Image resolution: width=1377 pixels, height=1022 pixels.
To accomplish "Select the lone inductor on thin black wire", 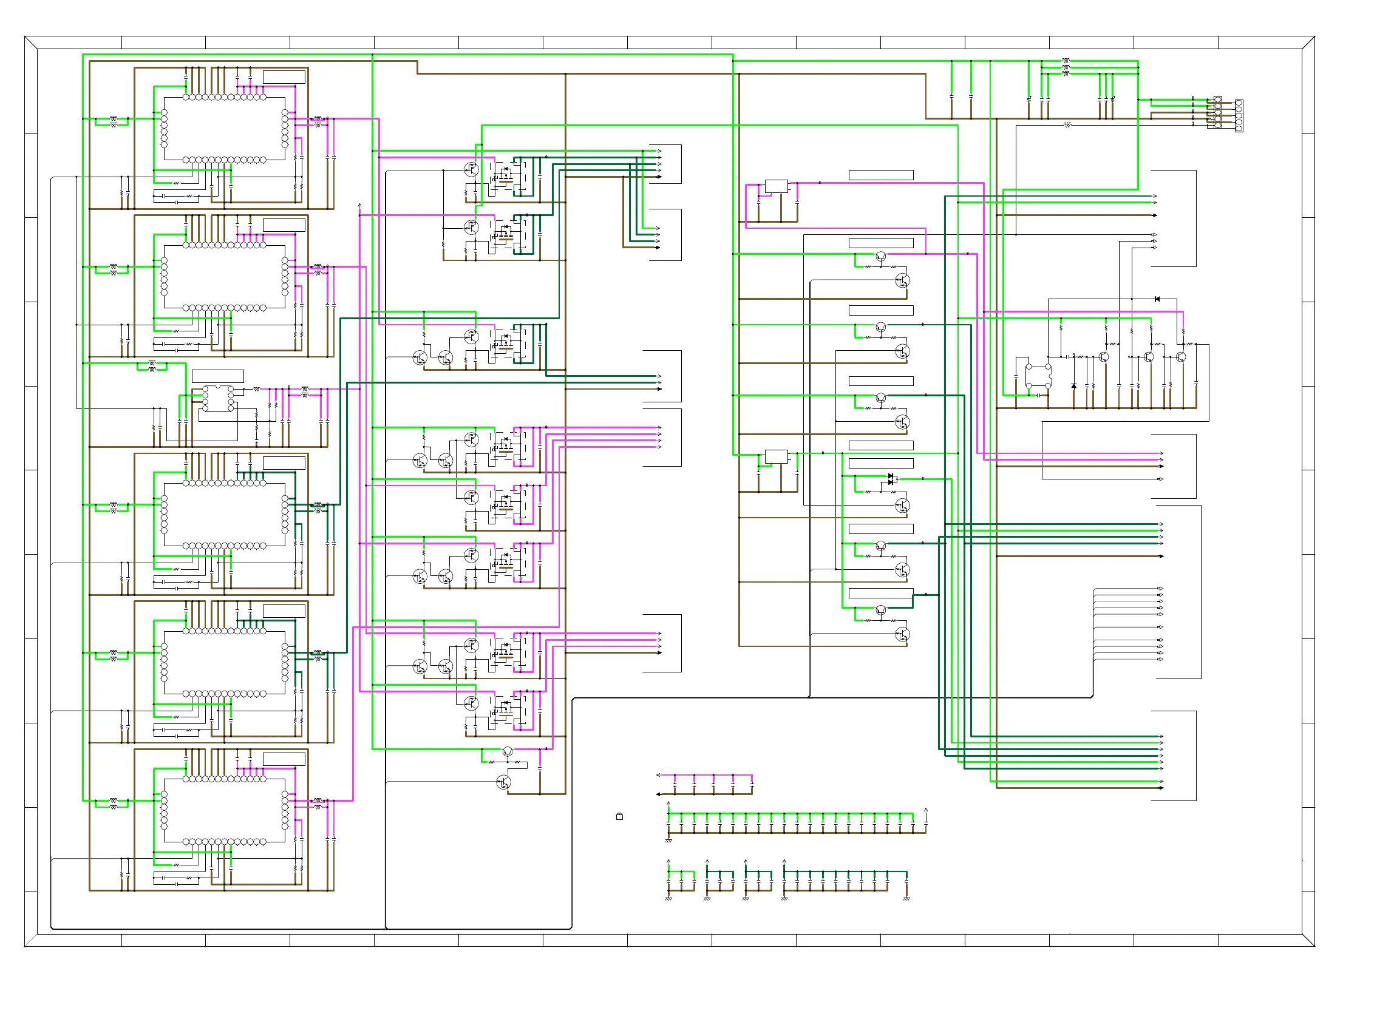I will 1067,125.
